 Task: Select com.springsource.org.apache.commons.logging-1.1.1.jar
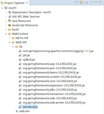[58, 51]
